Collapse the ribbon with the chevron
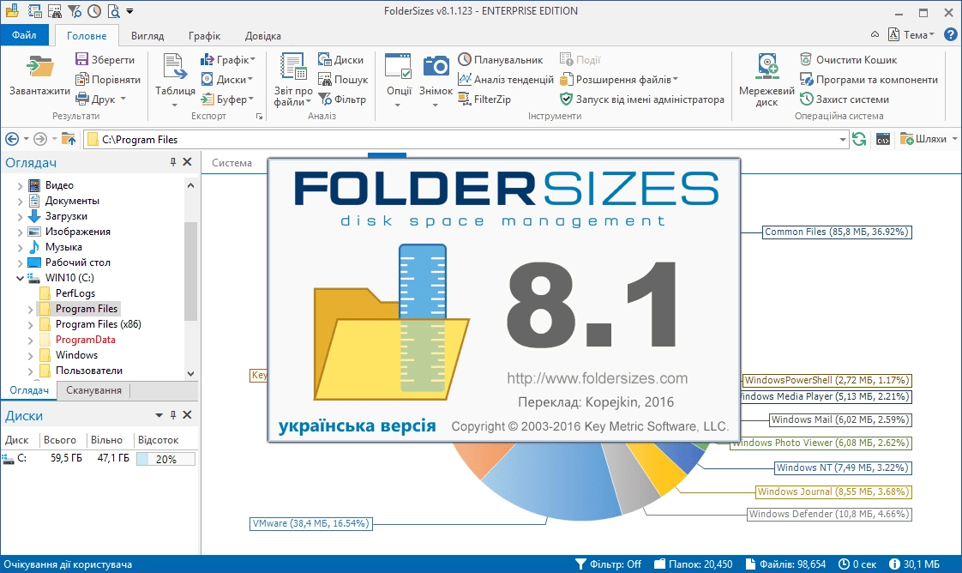This screenshot has height=573, width=962. 875,34
